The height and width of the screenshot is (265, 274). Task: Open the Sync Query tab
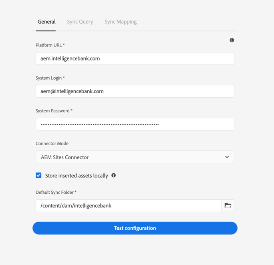(x=80, y=22)
